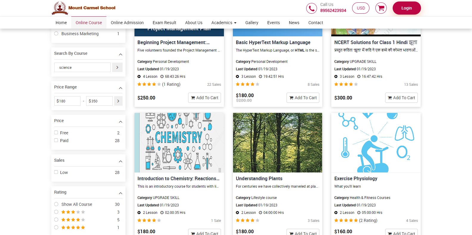Click the Mount Carmel School logo
472x235 pixels.
84,8
